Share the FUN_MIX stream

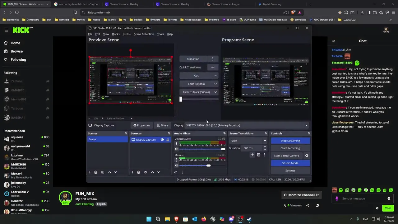tap(308, 205)
